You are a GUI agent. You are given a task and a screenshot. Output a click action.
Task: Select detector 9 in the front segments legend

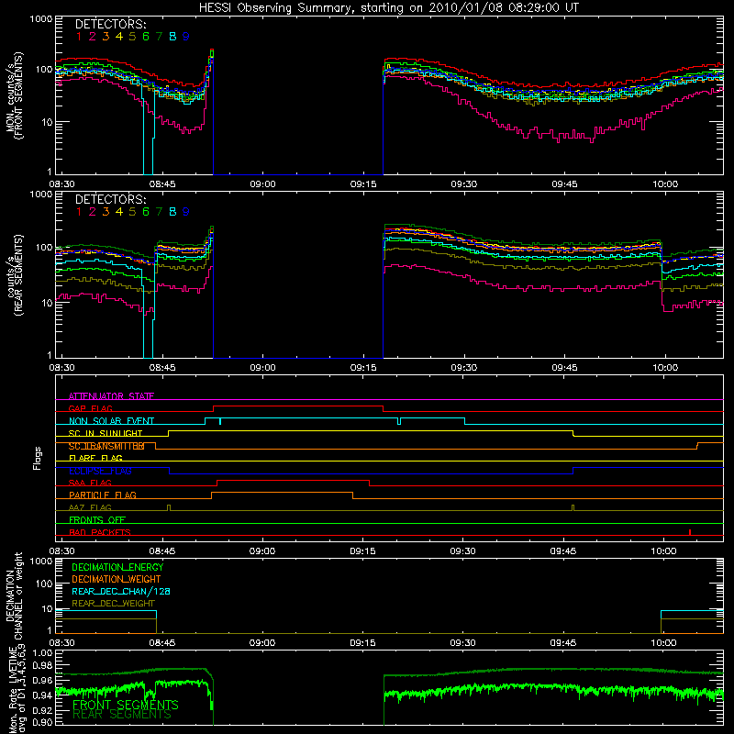[186, 37]
